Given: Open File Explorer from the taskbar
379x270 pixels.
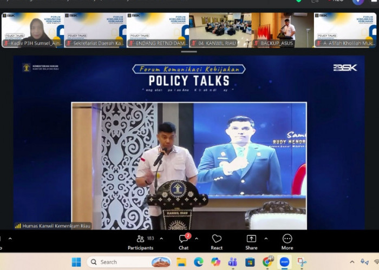Looking at the screenshot, I should point(181,262).
